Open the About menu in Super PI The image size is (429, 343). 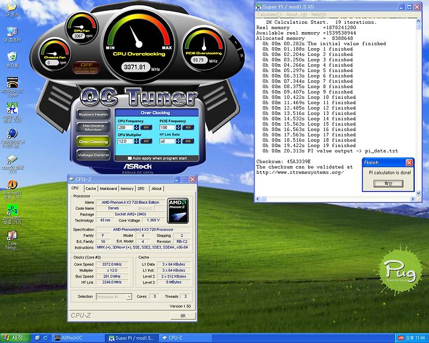[x=297, y=14]
